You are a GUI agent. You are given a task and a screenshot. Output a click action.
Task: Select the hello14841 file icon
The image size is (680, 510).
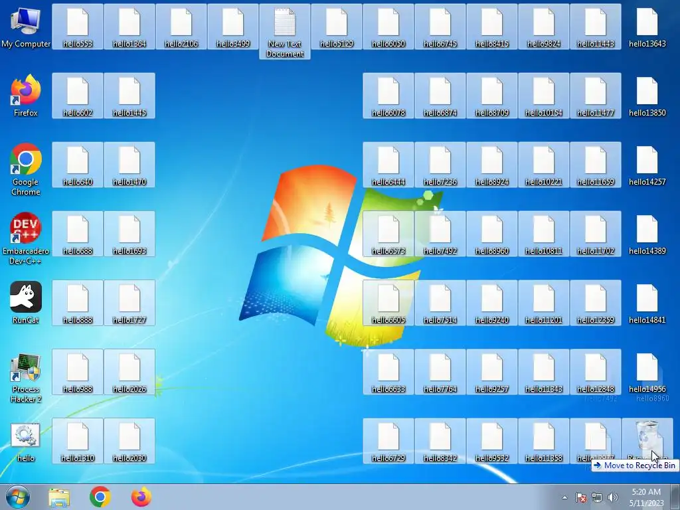click(647, 303)
